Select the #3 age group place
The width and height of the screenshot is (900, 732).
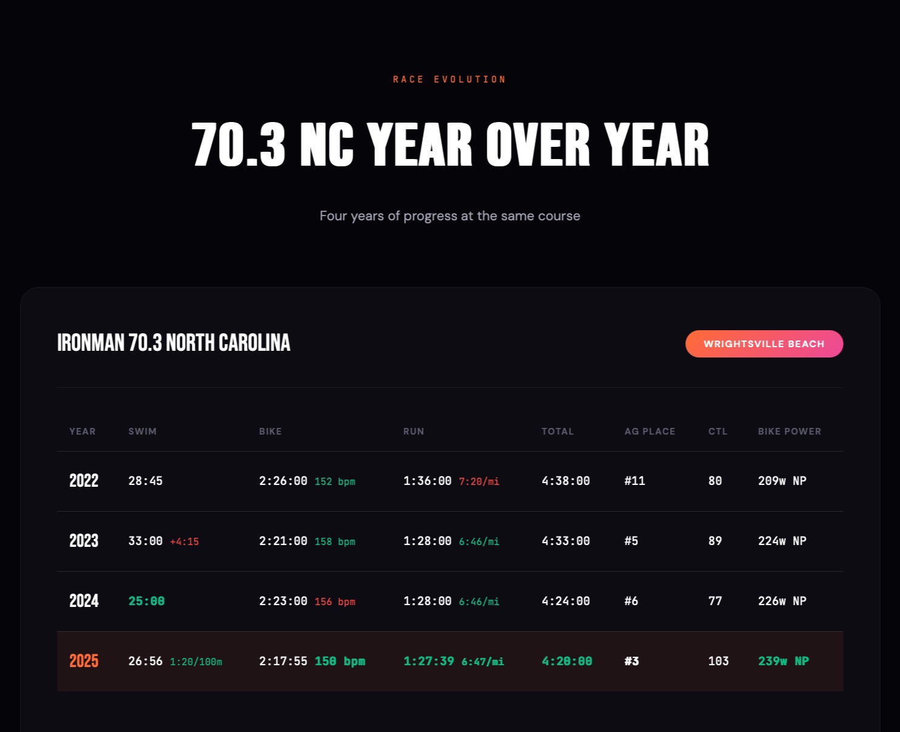(x=632, y=661)
